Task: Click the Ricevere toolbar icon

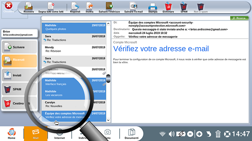Action: point(29,7)
